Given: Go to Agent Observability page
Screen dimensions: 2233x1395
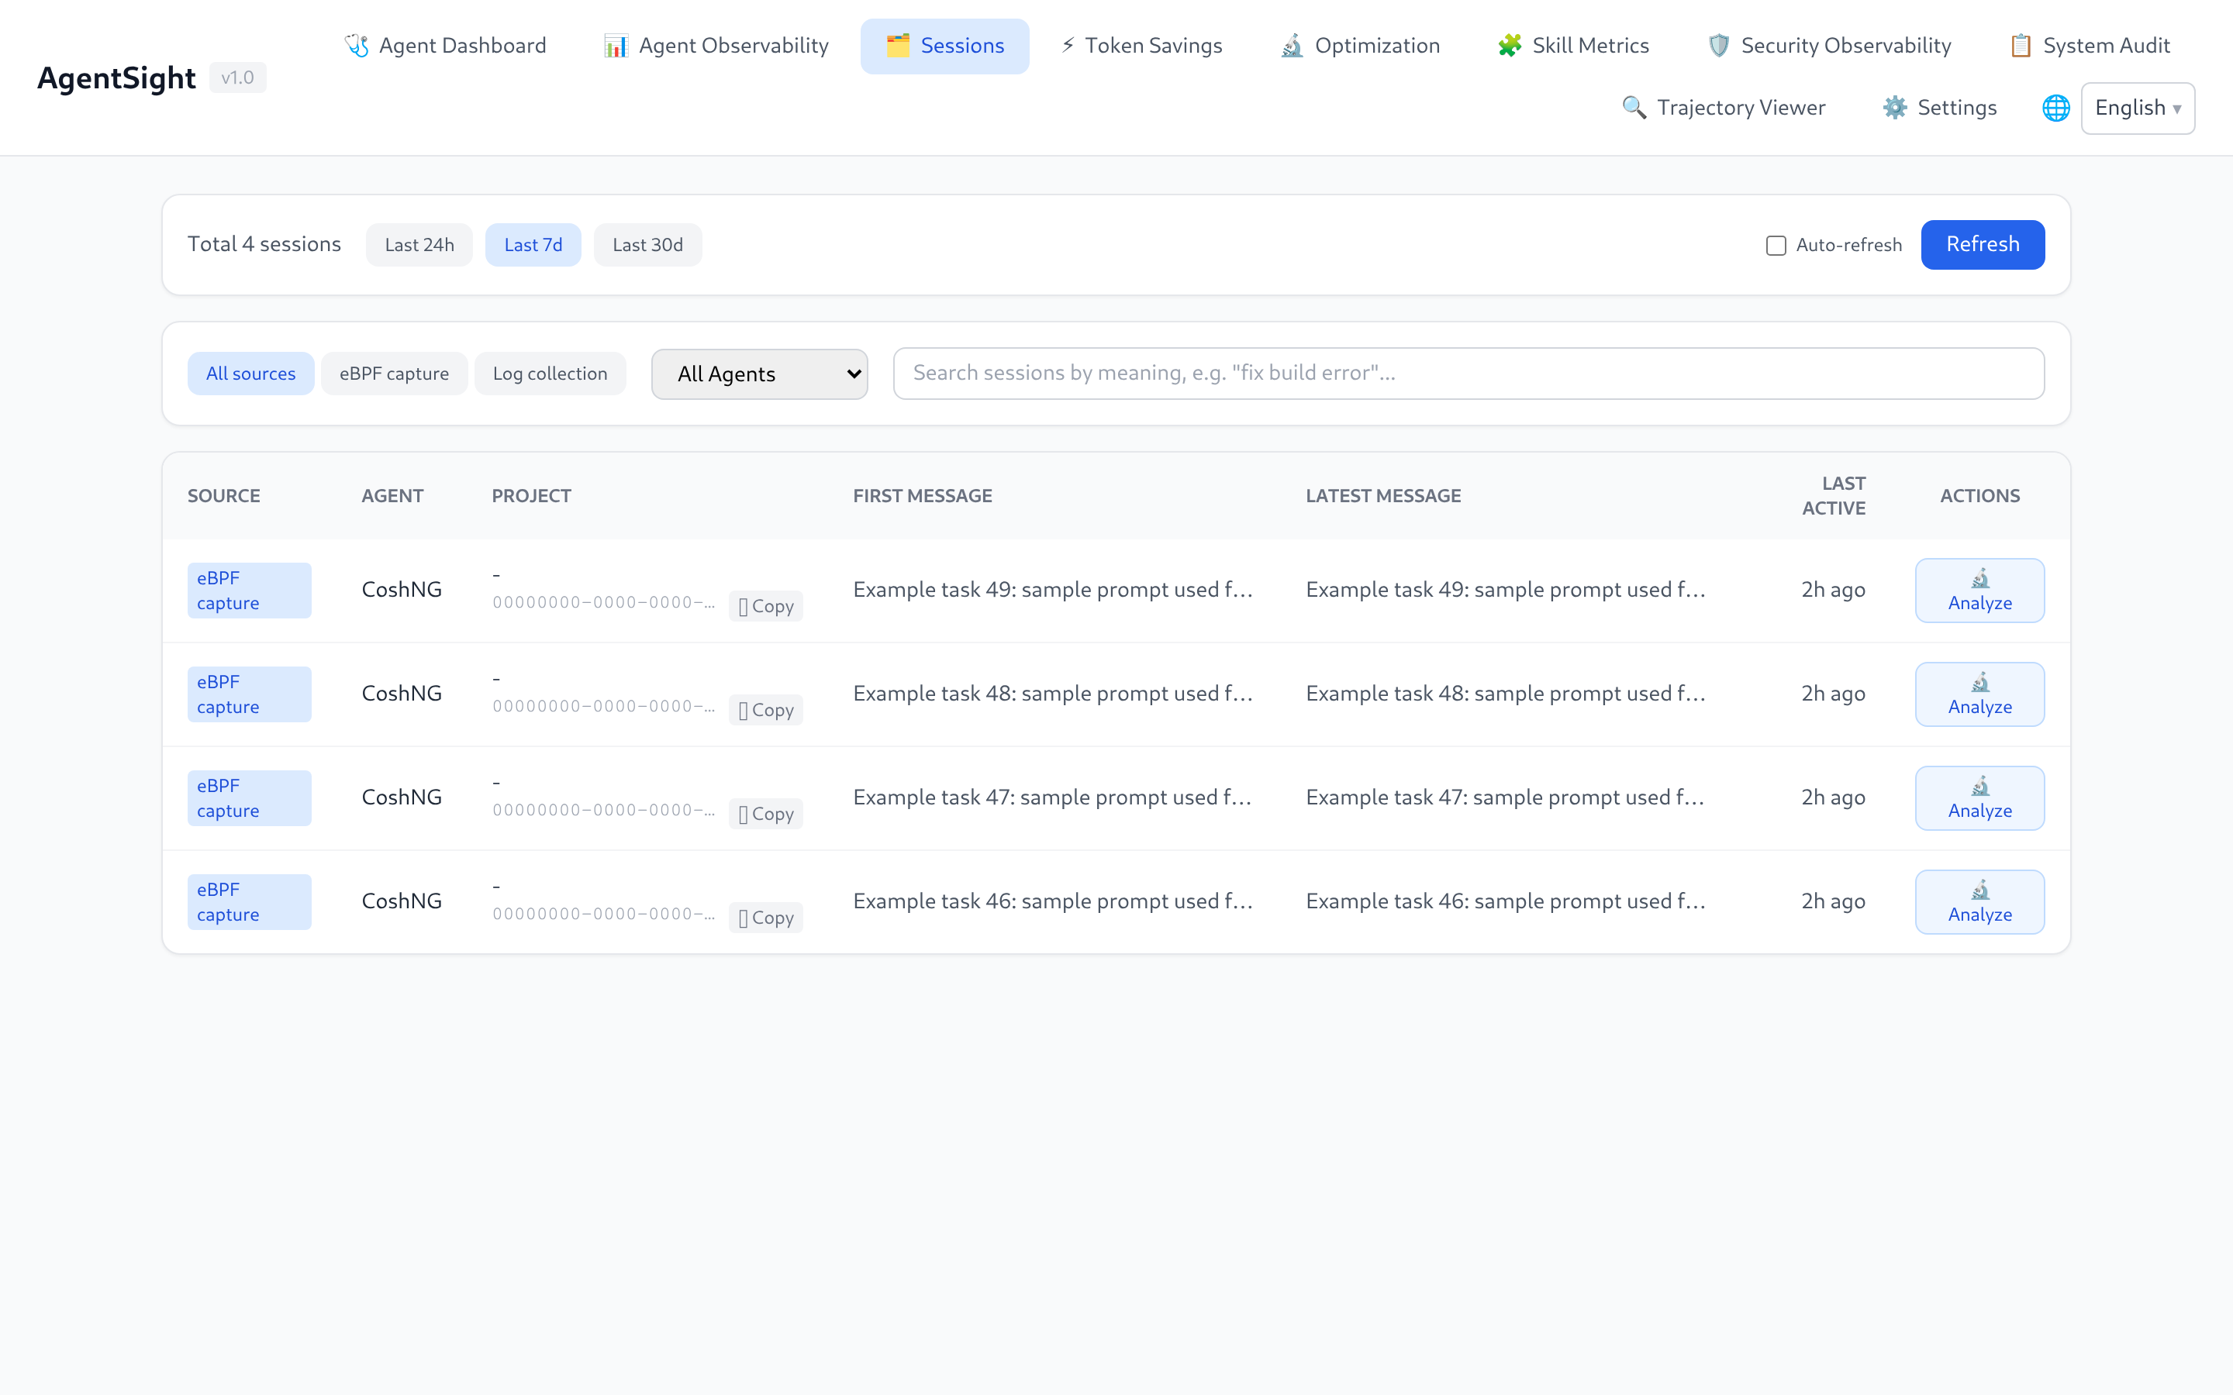Looking at the screenshot, I should 717,46.
